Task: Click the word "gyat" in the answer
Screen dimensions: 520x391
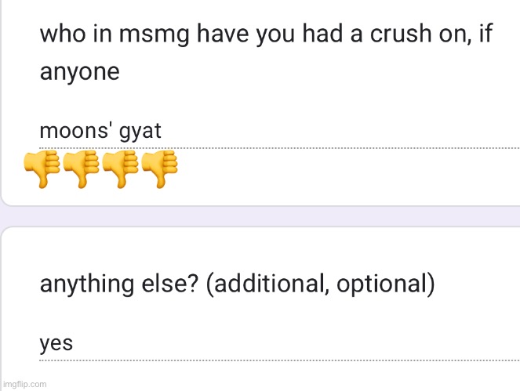Action: [141, 131]
